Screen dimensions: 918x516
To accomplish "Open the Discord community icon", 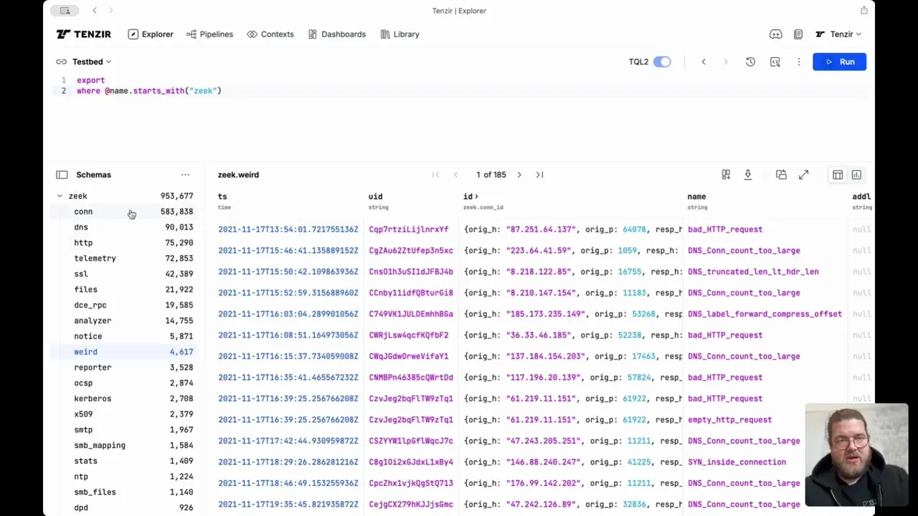I will click(775, 34).
